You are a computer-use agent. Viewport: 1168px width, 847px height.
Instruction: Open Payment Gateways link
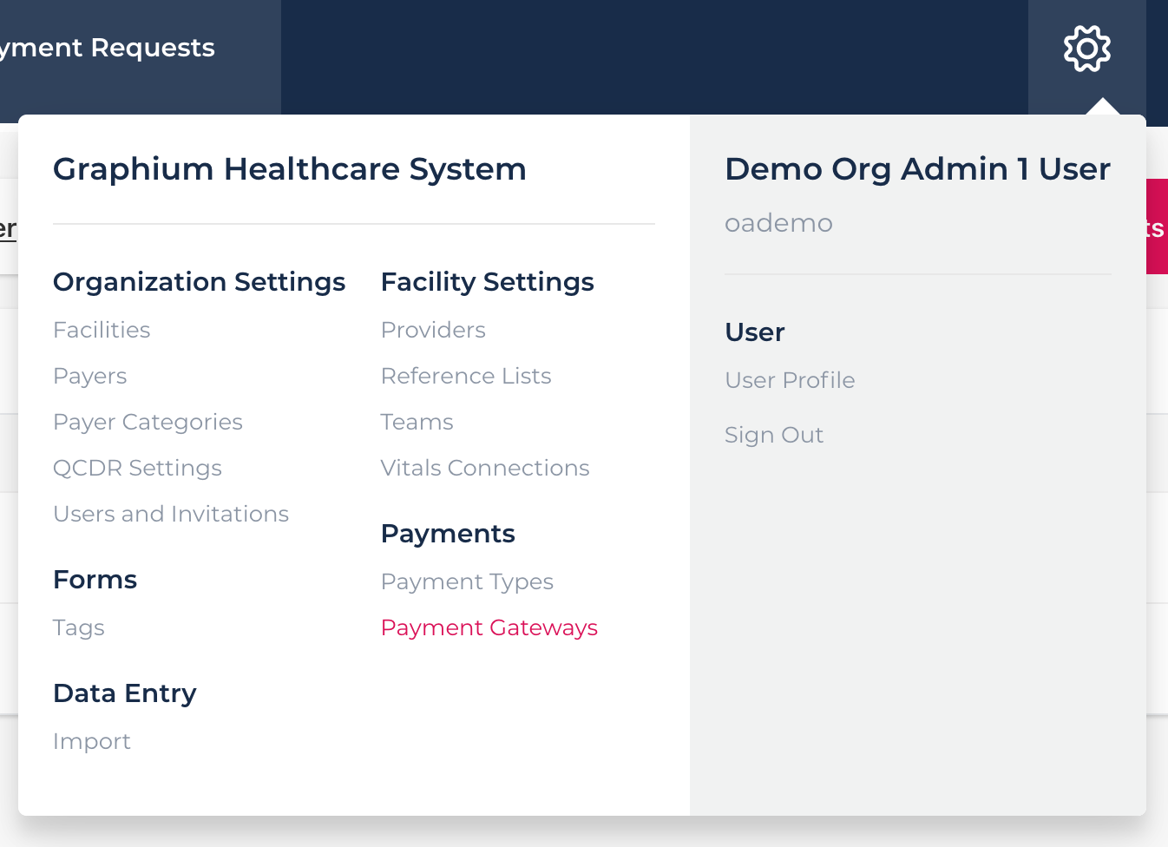[489, 627]
